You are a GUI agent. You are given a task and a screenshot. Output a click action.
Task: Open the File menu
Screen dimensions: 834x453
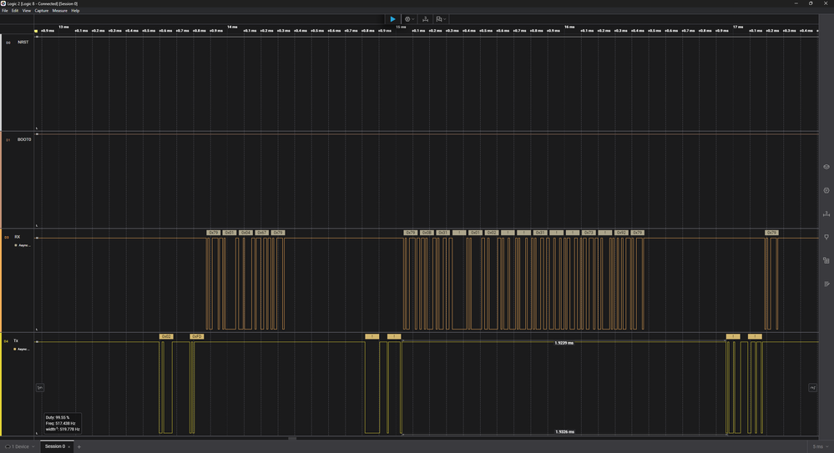coord(4,11)
